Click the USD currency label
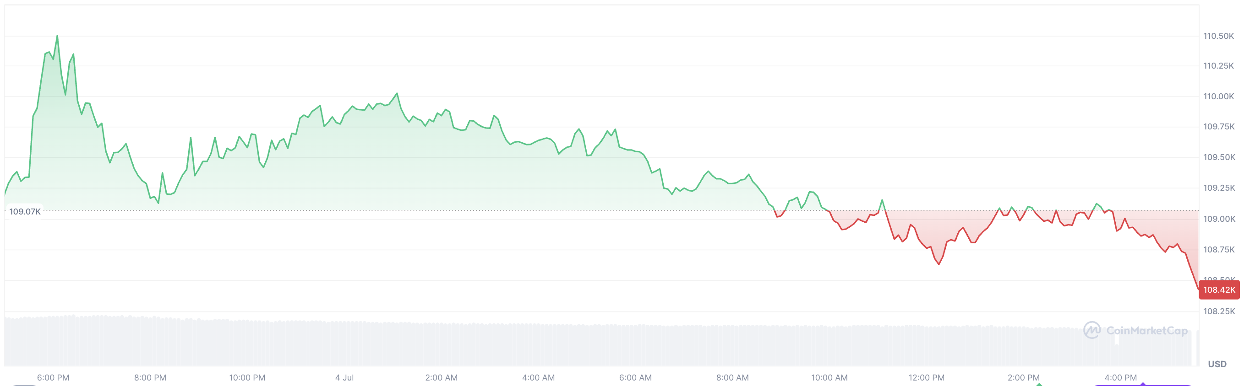This screenshot has height=386, width=1244. point(1217,364)
